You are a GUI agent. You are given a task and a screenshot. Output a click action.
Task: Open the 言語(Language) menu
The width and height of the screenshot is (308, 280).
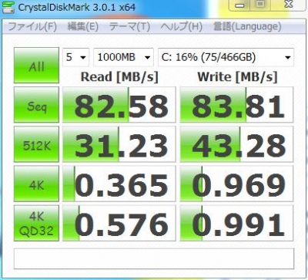[247, 26]
